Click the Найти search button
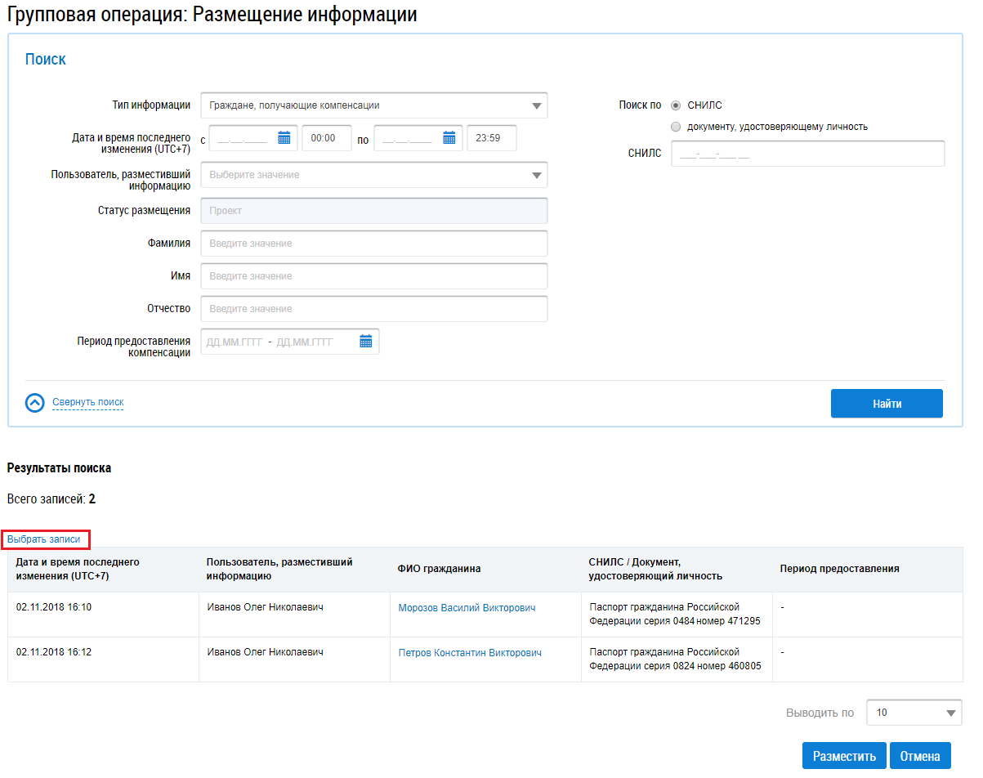This screenshot has width=983, height=778. pos(886,404)
